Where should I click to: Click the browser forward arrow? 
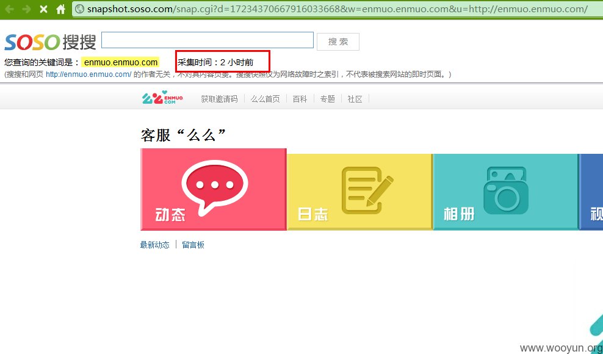coord(26,9)
